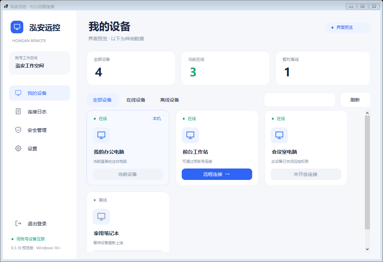Click the gray monitor icon on 家用笔记本 card
Image resolution: width=383 pixels, height=262 pixels.
(x=101, y=217)
